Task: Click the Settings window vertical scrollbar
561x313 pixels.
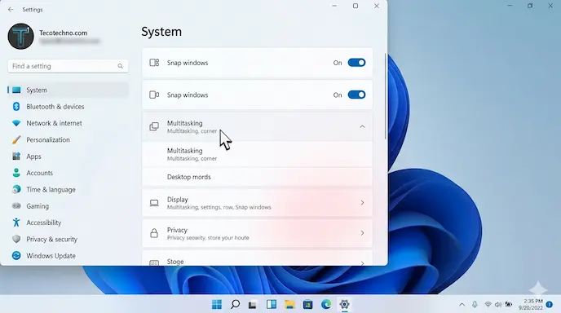Action: click(x=386, y=96)
